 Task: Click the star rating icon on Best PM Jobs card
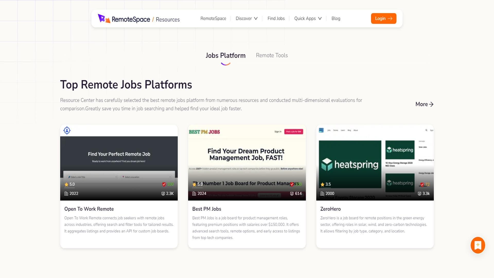(194, 184)
